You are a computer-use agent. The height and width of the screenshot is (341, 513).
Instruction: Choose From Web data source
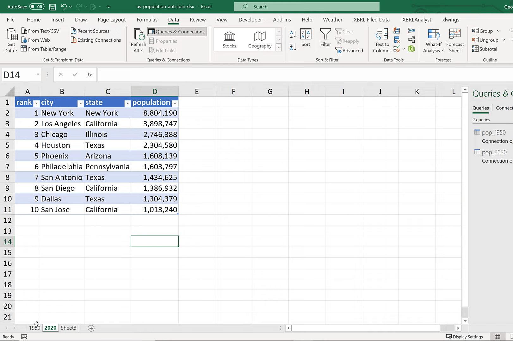[x=35, y=40]
